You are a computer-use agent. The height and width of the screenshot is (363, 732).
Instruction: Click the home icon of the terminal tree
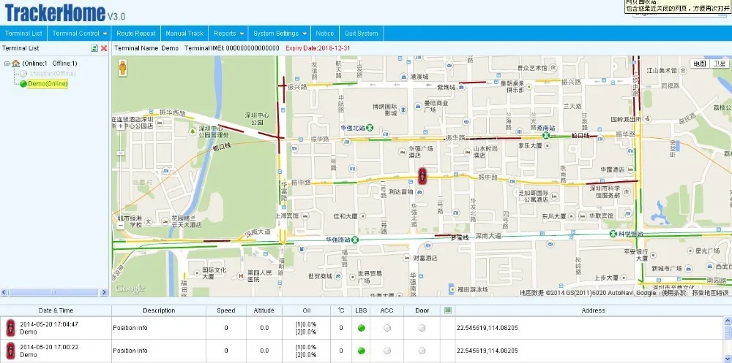click(16, 64)
